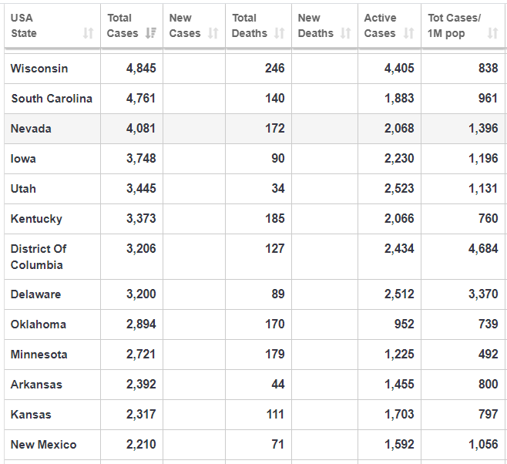This screenshot has height=464, width=507.
Task: Click Minnesota total cases value 2,721
Action: tap(141, 355)
